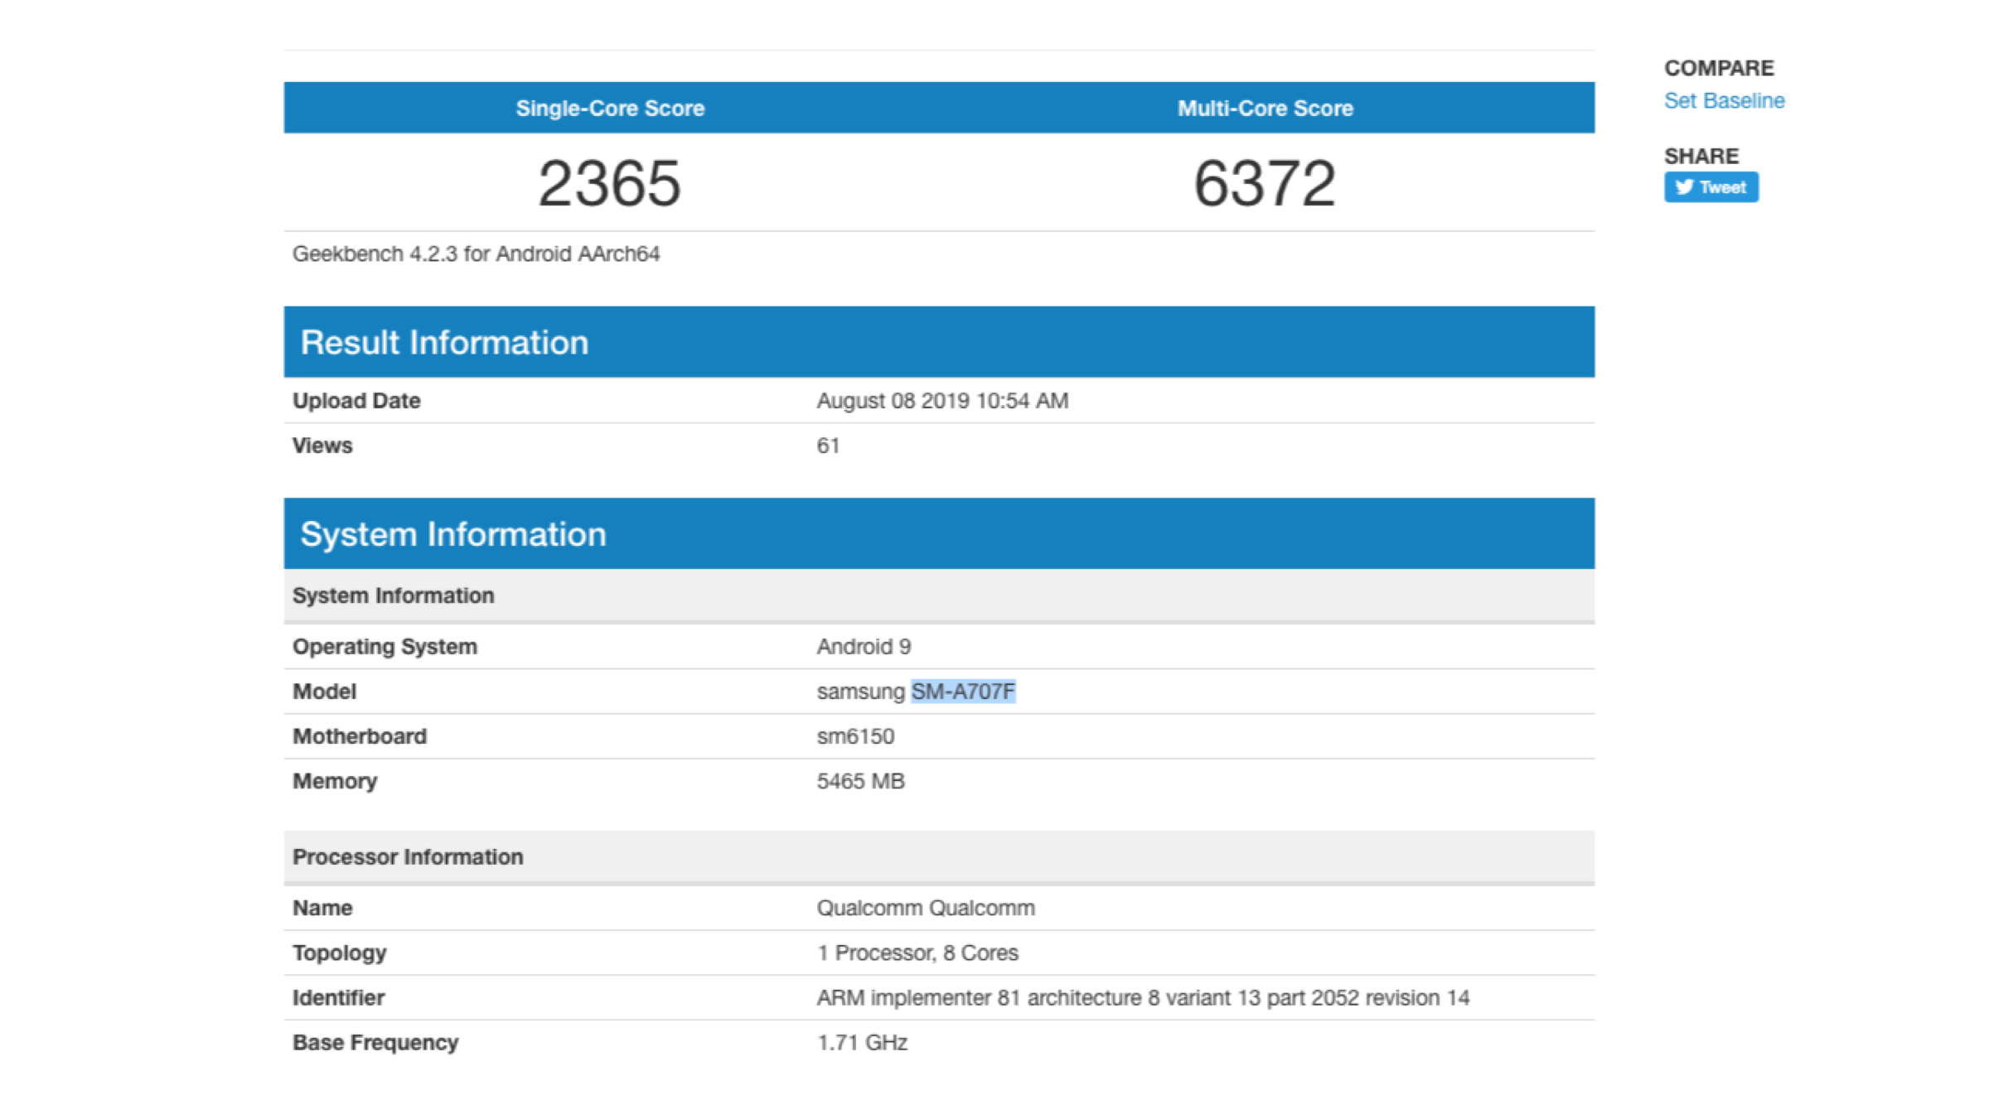Viewport: 1989px width, 1114px height.
Task: Click the highlighted SM-A707F model text
Action: (x=963, y=692)
